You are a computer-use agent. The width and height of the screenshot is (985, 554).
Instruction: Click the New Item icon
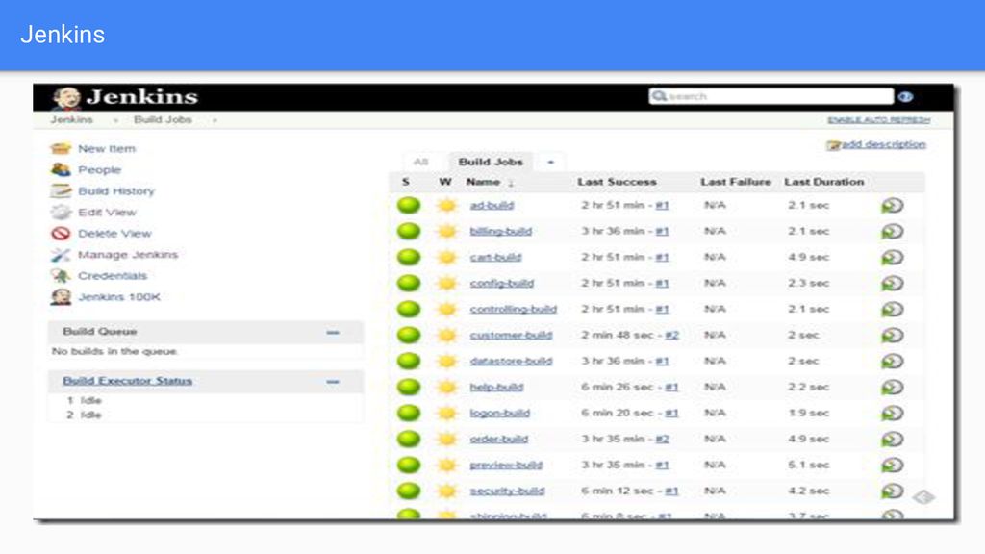[61, 148]
